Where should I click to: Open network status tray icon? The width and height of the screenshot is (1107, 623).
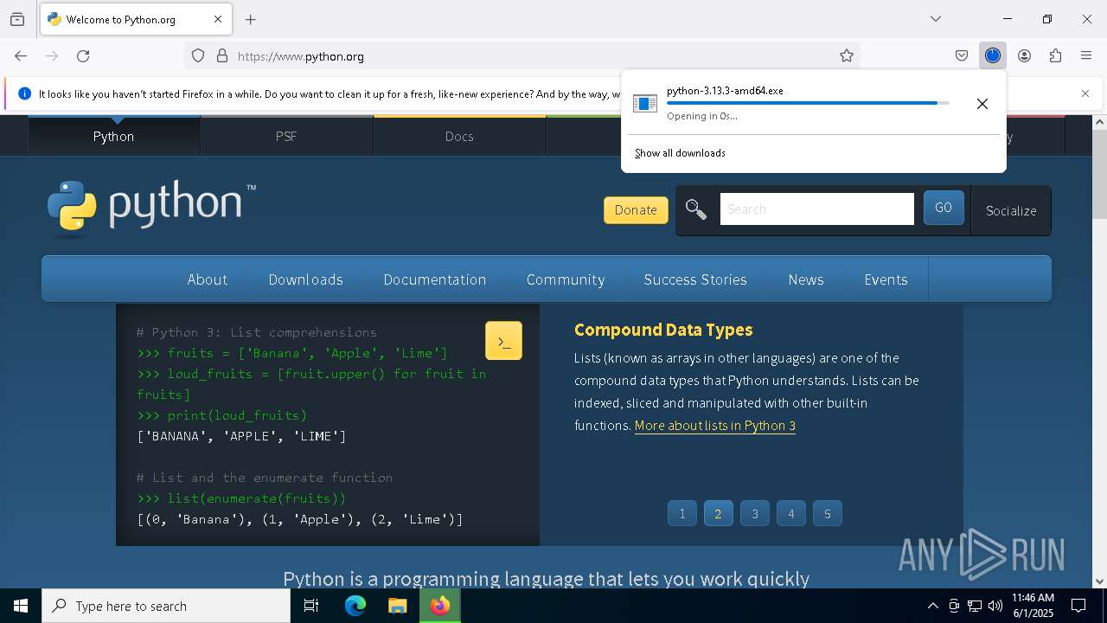click(975, 606)
